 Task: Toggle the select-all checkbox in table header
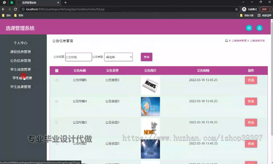pos(57,70)
